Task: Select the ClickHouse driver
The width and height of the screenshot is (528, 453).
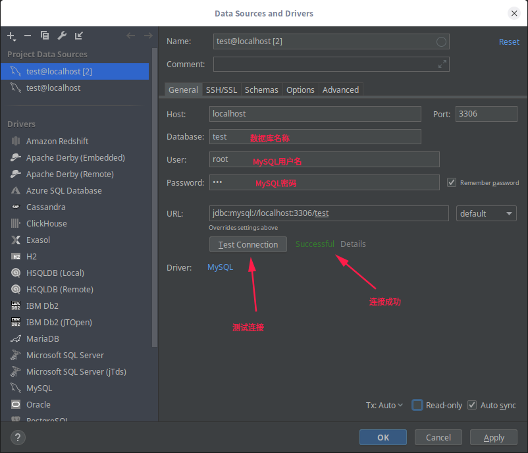Action: [47, 224]
